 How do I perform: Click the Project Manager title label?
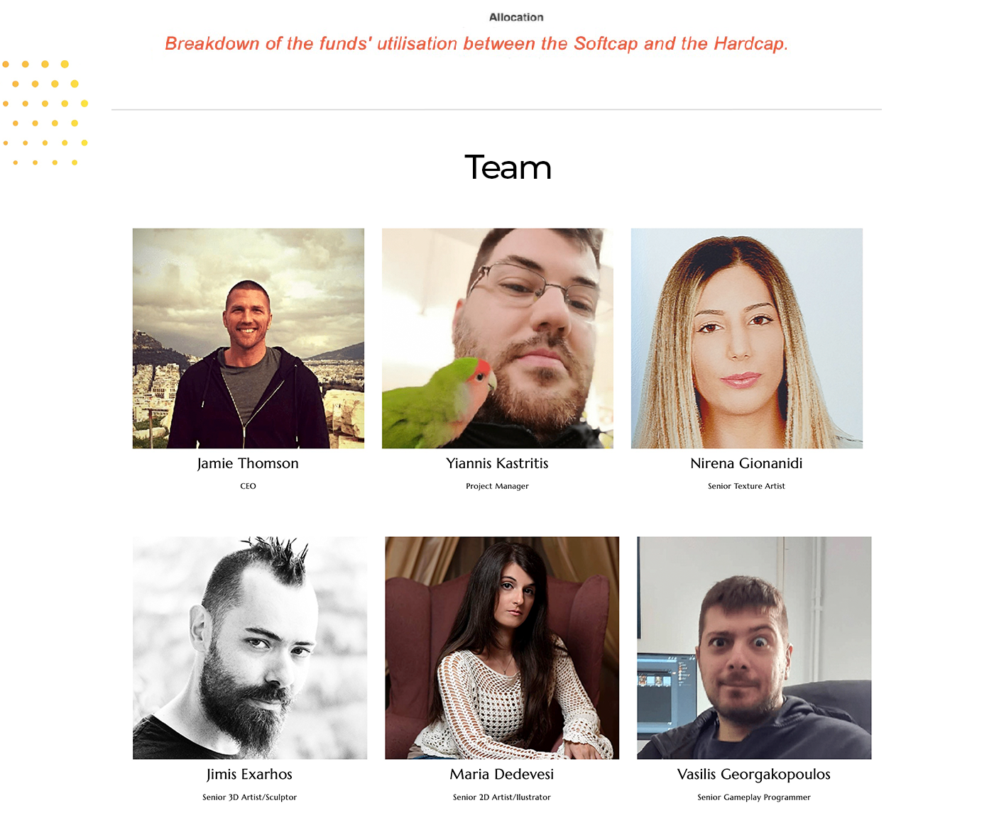497,486
